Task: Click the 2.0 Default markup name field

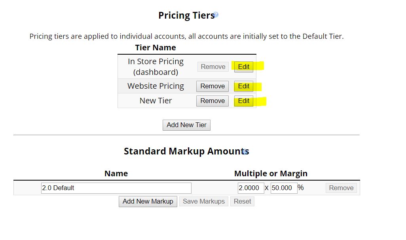Action: 116,188
